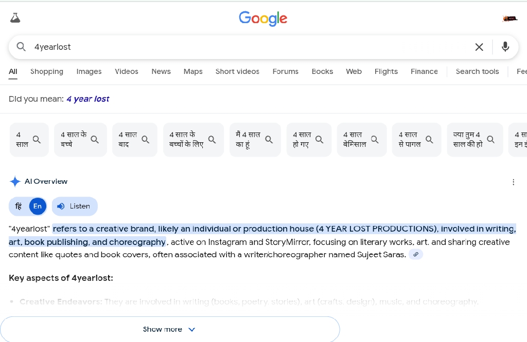This screenshot has height=342, width=527.
Task: Select the '4 साल' suggestion chip
Action: [29, 140]
